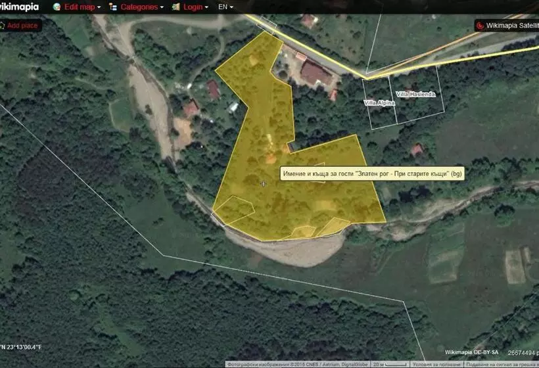Click the Categories tree icon
Viewport: 539px width, 368px height.
coord(113,7)
